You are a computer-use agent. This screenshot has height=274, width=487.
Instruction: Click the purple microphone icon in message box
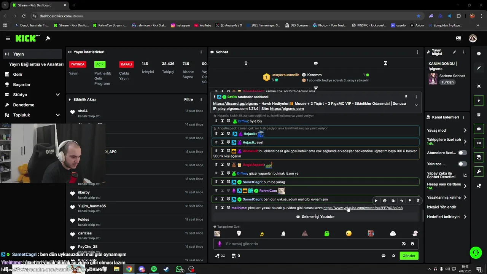coord(219,244)
